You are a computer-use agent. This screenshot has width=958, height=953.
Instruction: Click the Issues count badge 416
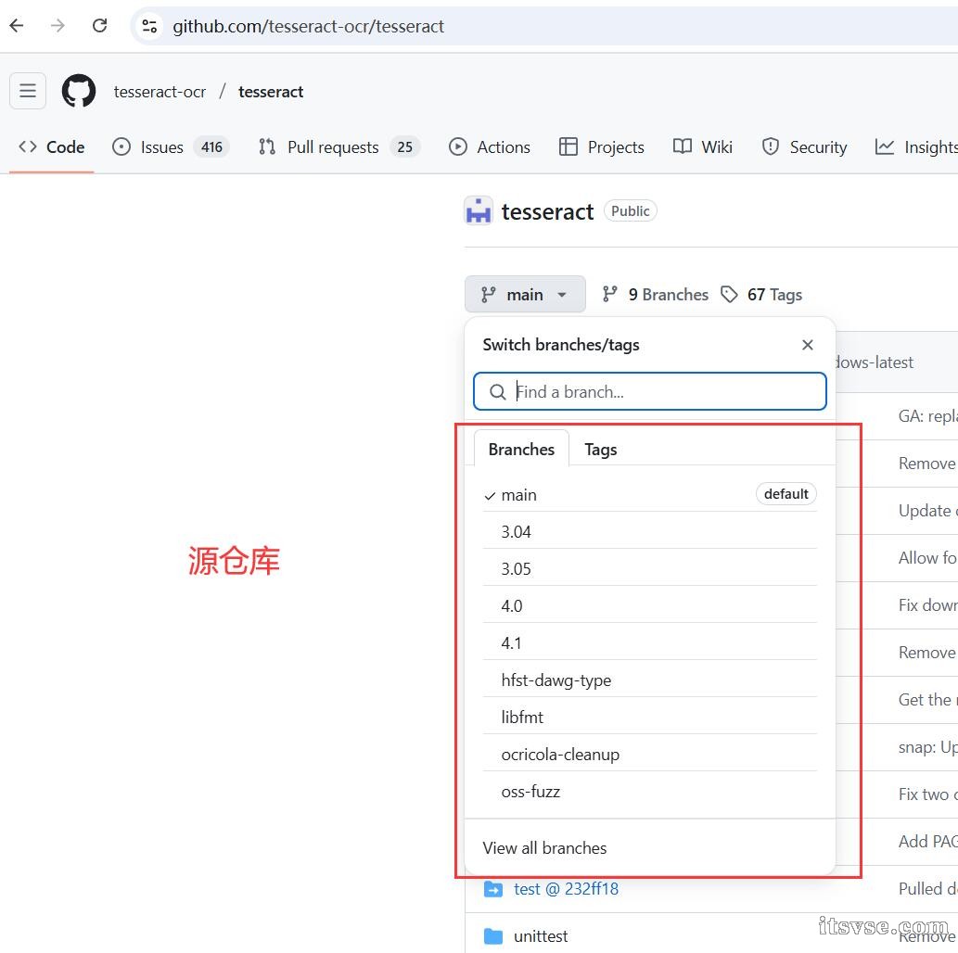(211, 147)
